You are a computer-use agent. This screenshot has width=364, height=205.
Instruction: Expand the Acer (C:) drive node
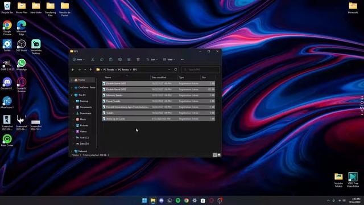(x=73, y=138)
